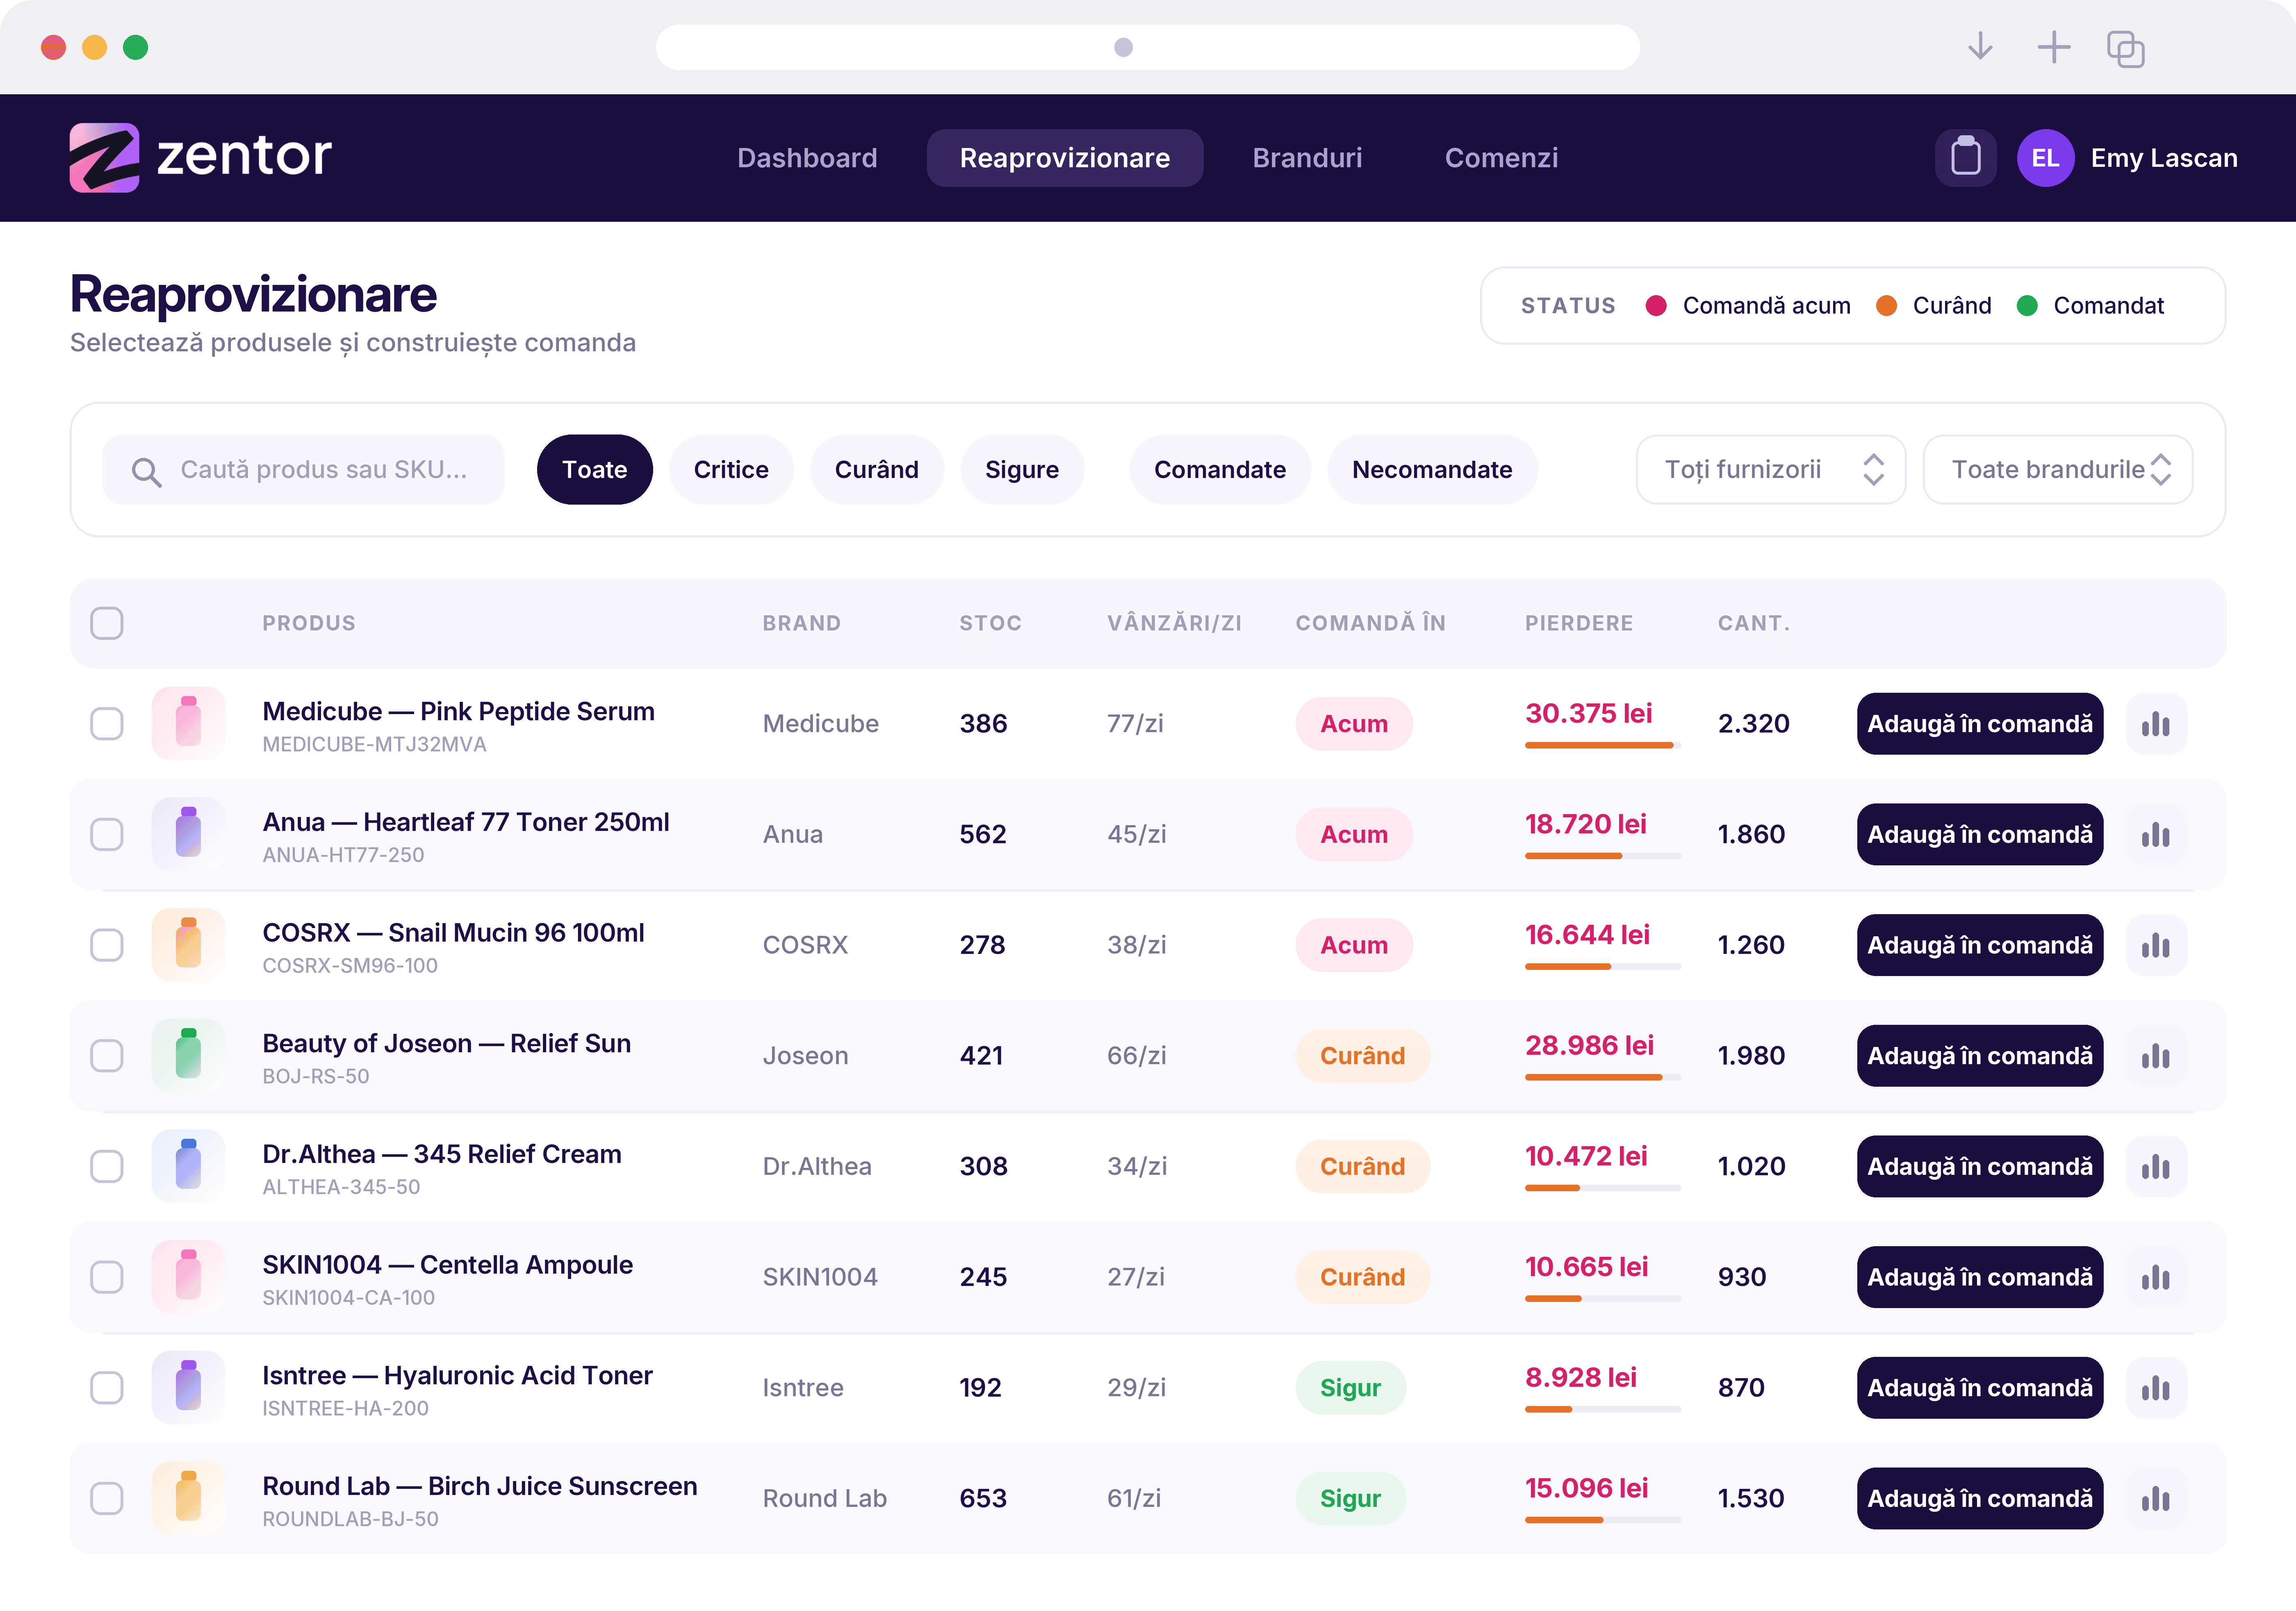The width and height of the screenshot is (2296, 1611).
Task: Sort by the PIERDERE column header
Action: point(1579,623)
